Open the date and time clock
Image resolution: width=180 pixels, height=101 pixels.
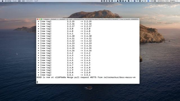pyautogui.click(x=163, y=1)
